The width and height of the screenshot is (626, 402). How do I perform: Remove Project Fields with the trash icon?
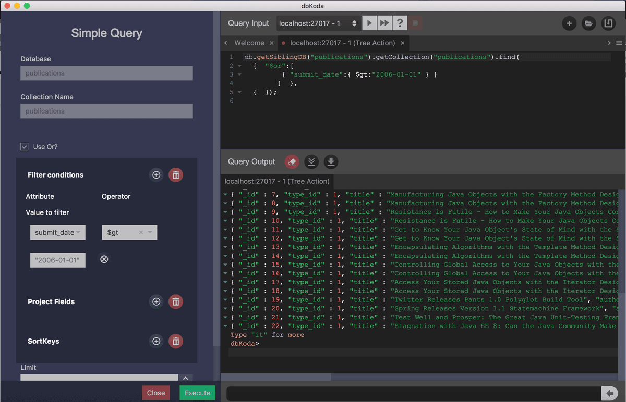point(176,301)
